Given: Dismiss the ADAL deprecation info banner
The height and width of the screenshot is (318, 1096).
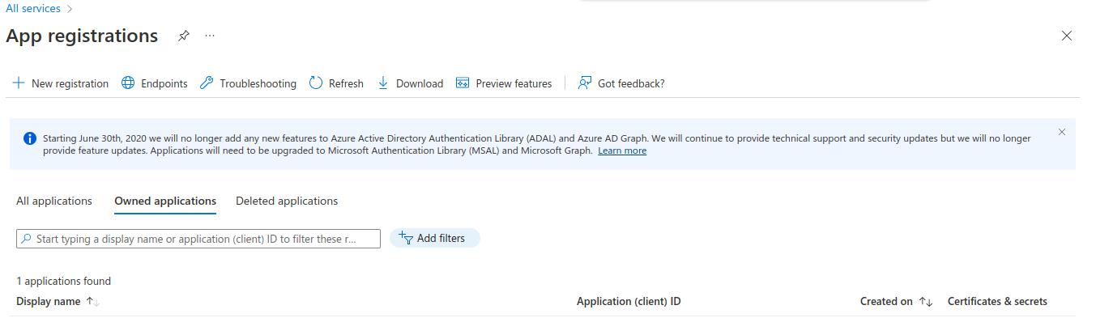Looking at the screenshot, I should click(1062, 132).
